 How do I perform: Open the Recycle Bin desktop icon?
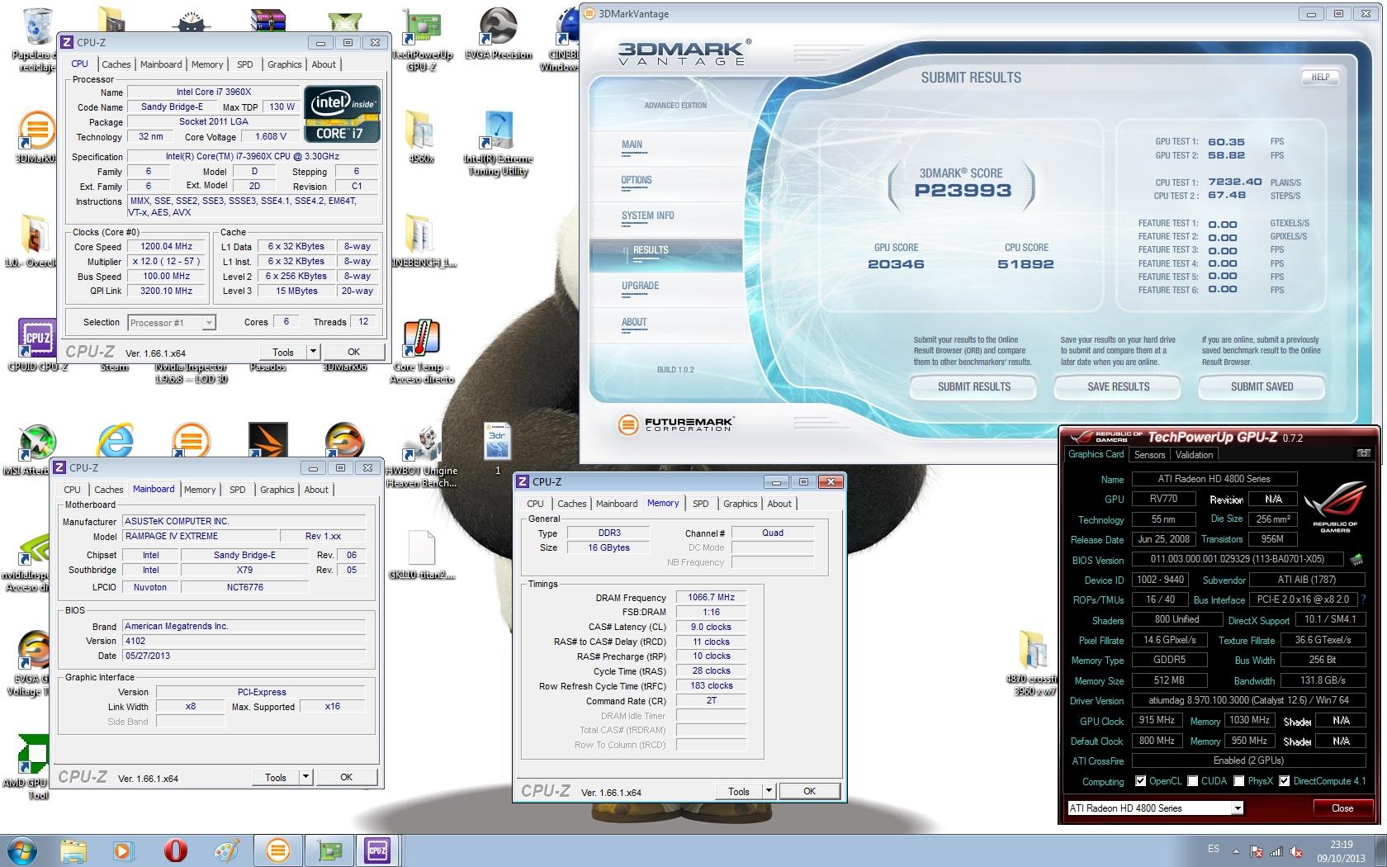click(x=37, y=39)
